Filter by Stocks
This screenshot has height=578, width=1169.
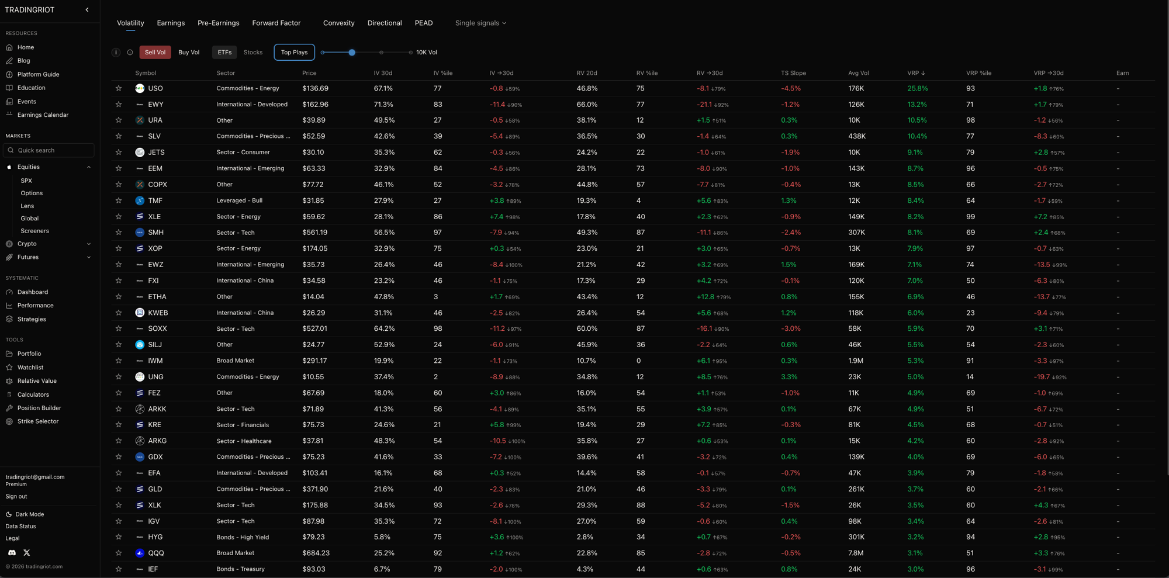(x=253, y=52)
